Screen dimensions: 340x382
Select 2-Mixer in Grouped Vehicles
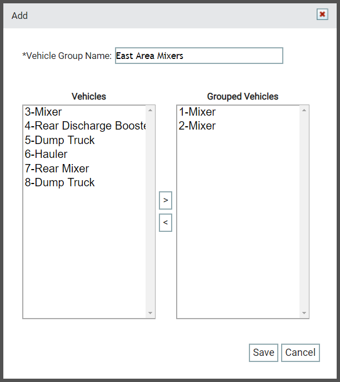click(238, 126)
